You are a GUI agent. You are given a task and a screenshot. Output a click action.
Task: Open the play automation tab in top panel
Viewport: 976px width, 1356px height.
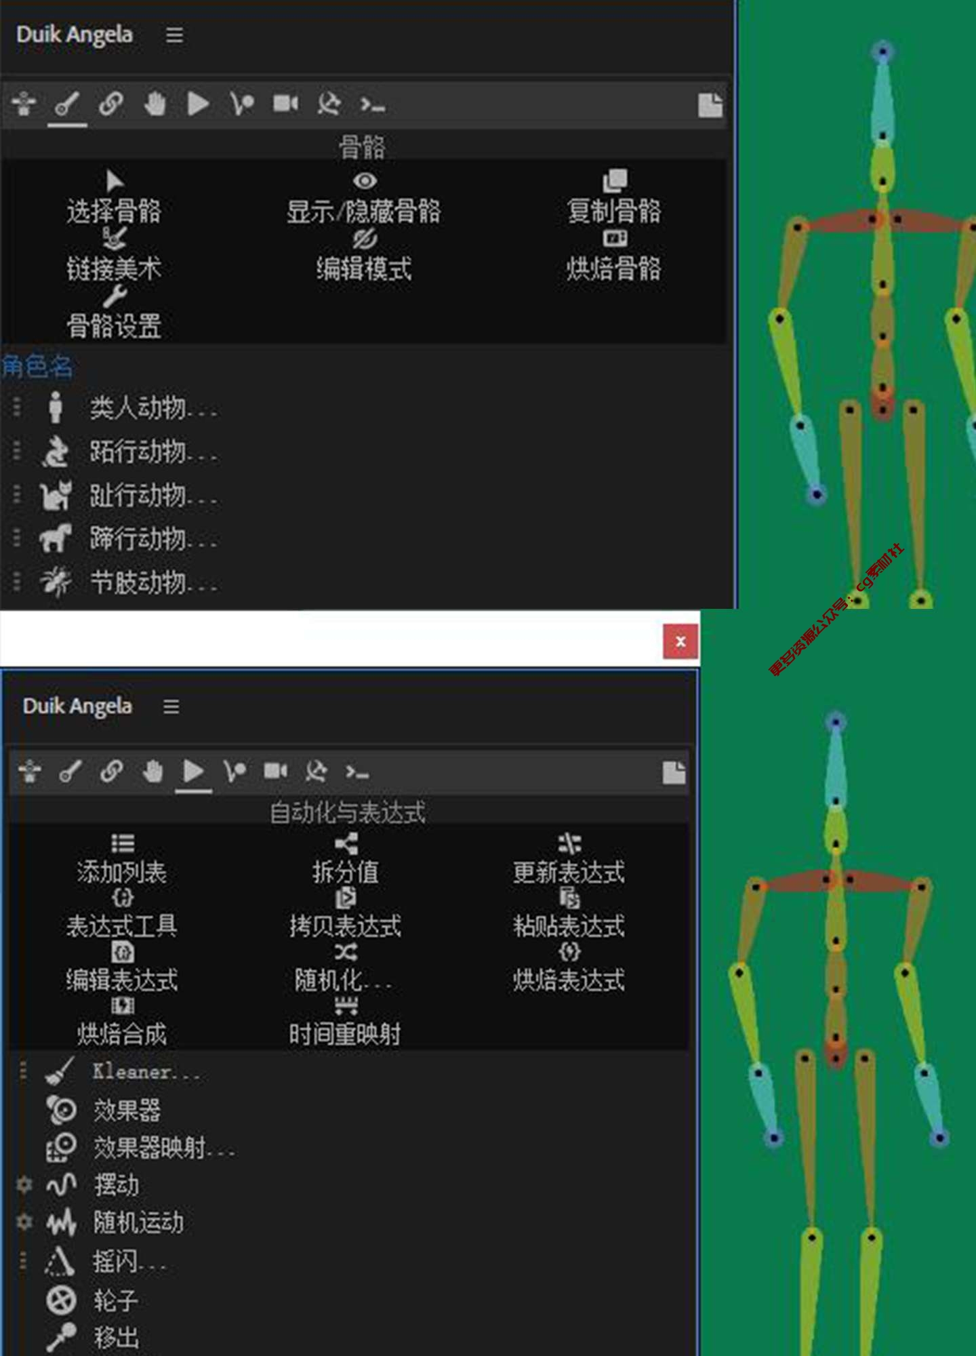[198, 104]
